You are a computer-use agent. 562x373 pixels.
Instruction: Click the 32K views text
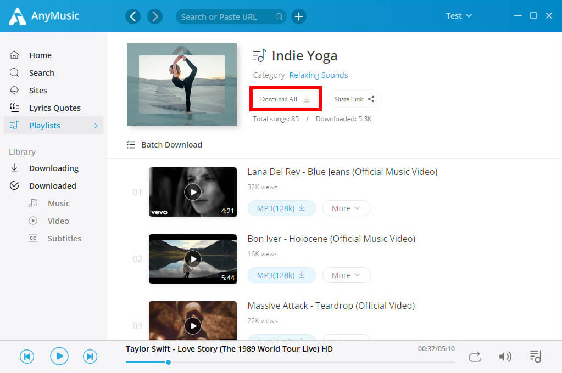coord(263,187)
